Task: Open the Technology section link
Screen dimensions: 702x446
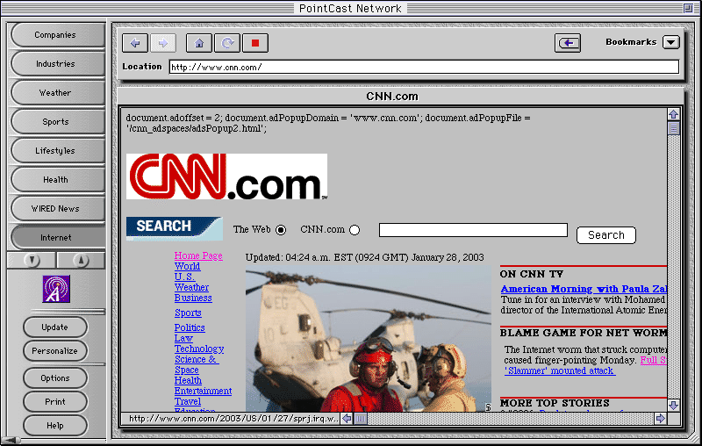Action: click(x=199, y=349)
